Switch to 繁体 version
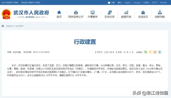The image size is (171, 98). click(x=119, y=2)
